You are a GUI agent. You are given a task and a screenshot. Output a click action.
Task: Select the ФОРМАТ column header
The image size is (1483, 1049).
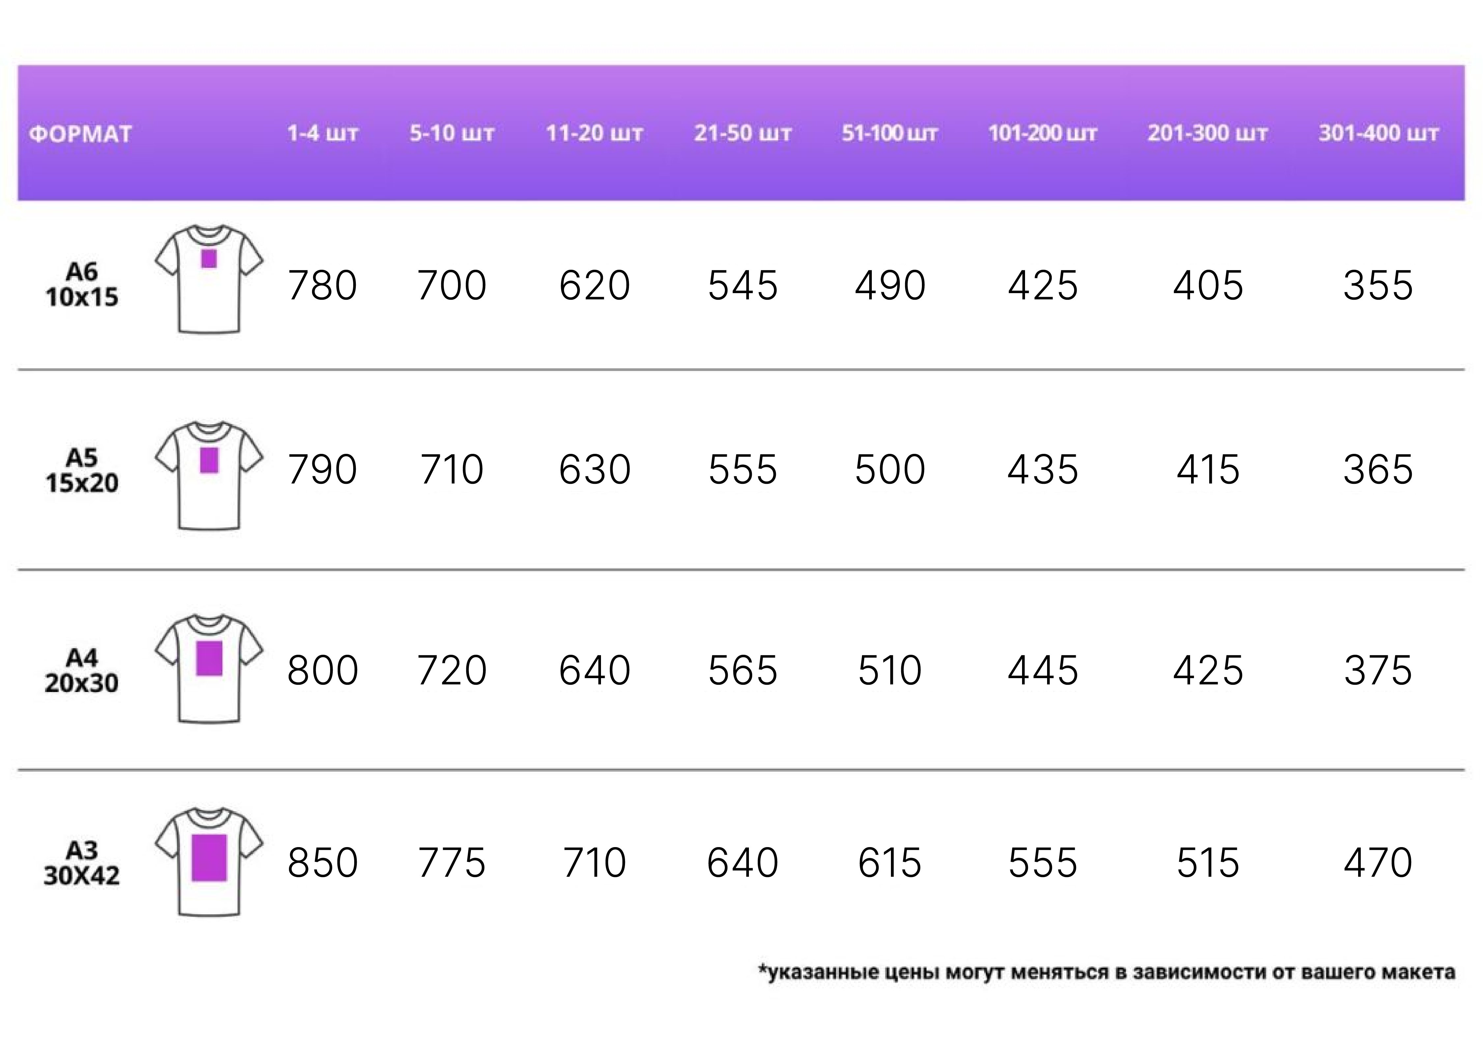pos(81,134)
